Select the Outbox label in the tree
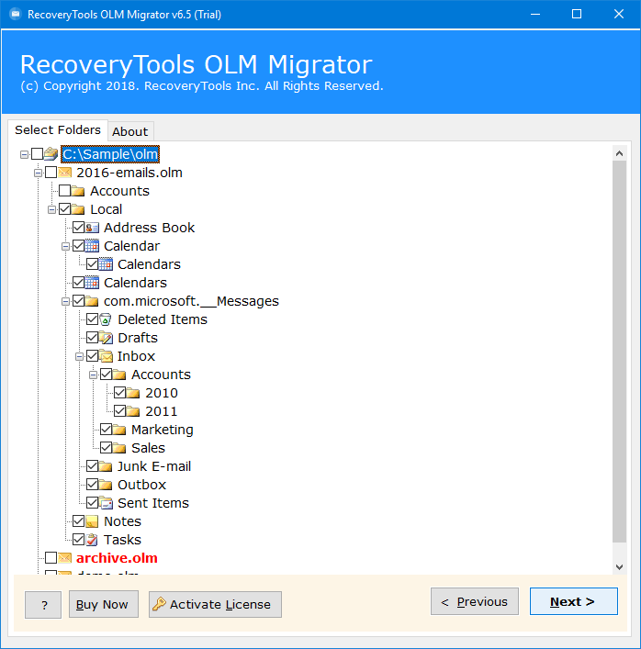This screenshot has width=641, height=649. click(141, 485)
